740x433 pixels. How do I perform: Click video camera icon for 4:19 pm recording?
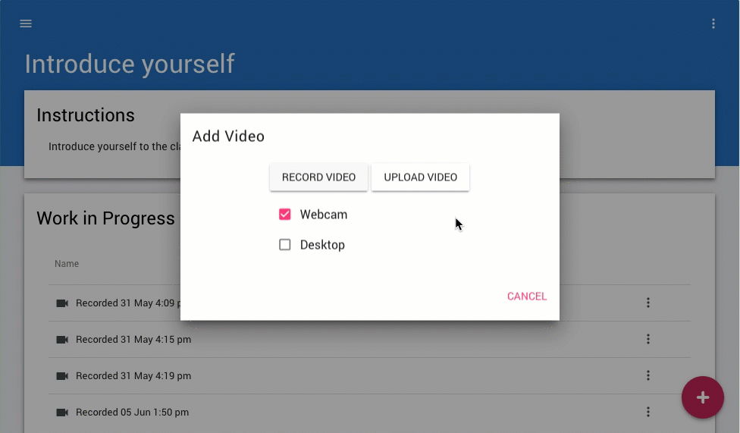[62, 376]
